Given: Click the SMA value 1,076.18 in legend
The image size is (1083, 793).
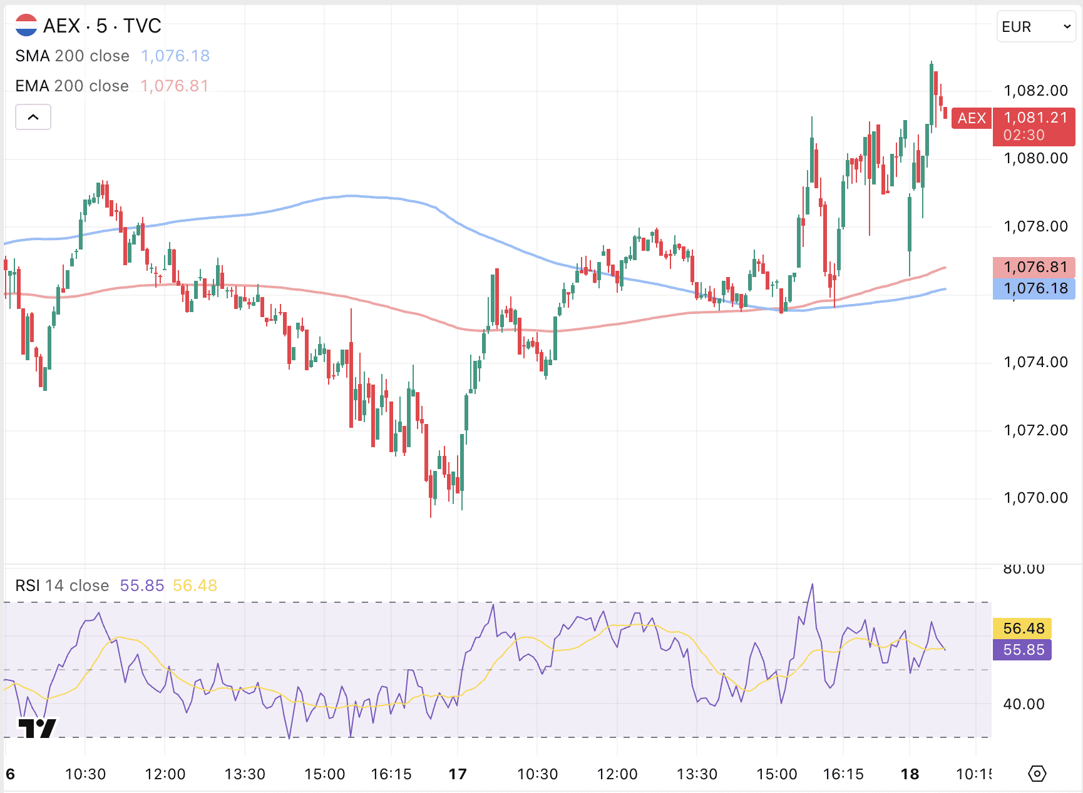Looking at the screenshot, I should pyautogui.click(x=175, y=56).
